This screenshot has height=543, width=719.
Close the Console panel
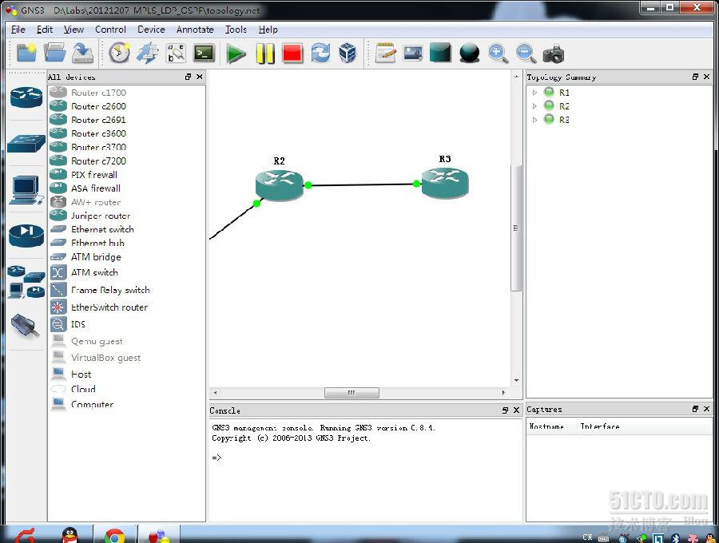[516, 410]
